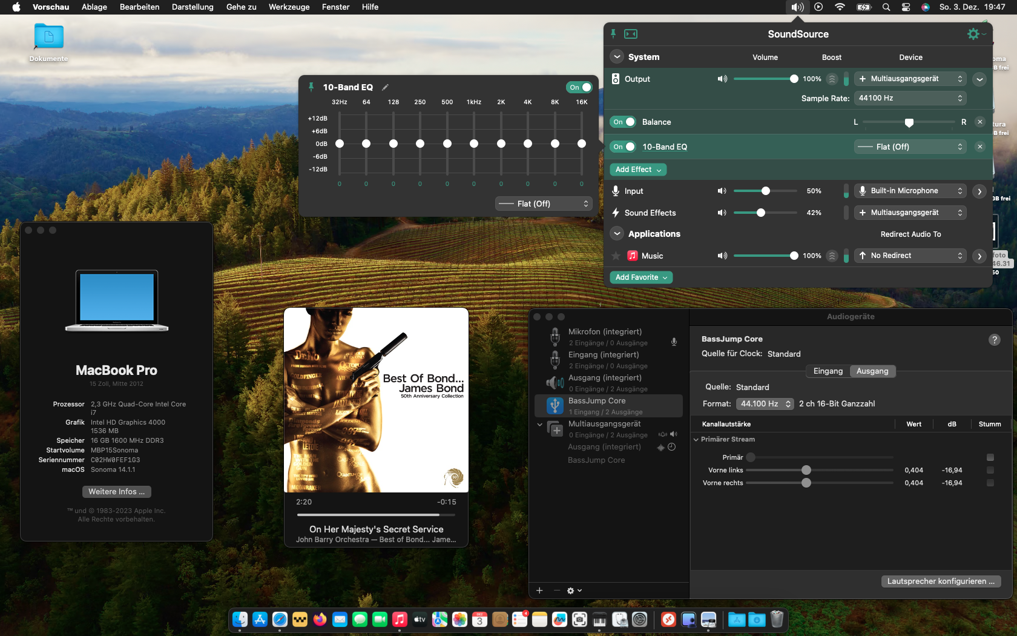Image resolution: width=1017 pixels, height=636 pixels.
Task: Open System Settings from the Dock
Action: click(639, 619)
